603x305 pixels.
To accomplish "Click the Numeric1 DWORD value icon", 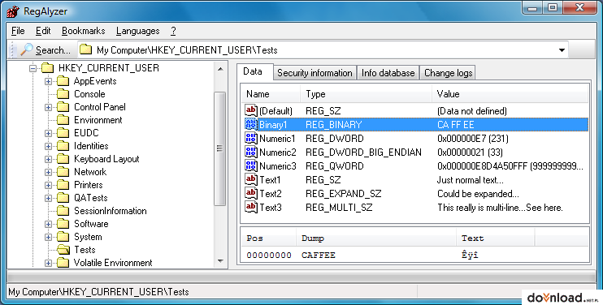I will coord(251,138).
